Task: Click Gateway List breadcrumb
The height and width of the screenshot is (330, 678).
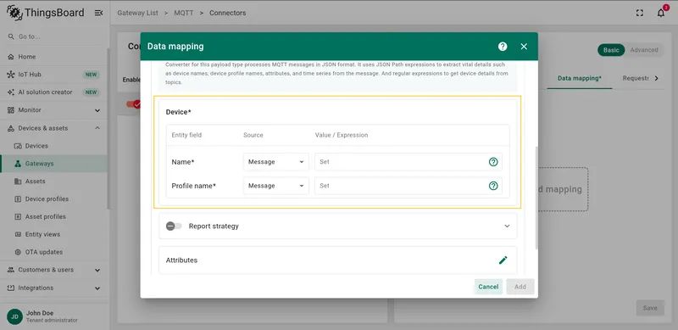Action: pyautogui.click(x=137, y=13)
